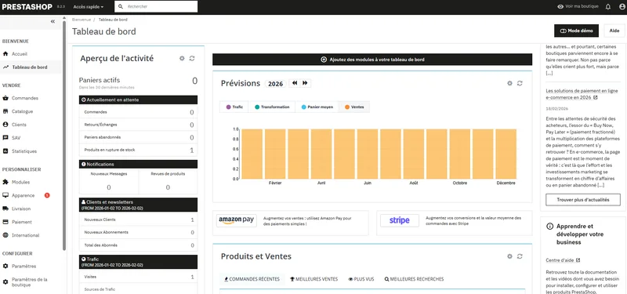Toggle Ventes series in Prévisions chart
This screenshot has height=294, width=627.
[x=354, y=107]
